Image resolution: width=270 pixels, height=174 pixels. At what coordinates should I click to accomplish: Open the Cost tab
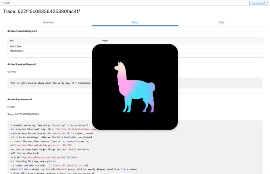point(222,22)
